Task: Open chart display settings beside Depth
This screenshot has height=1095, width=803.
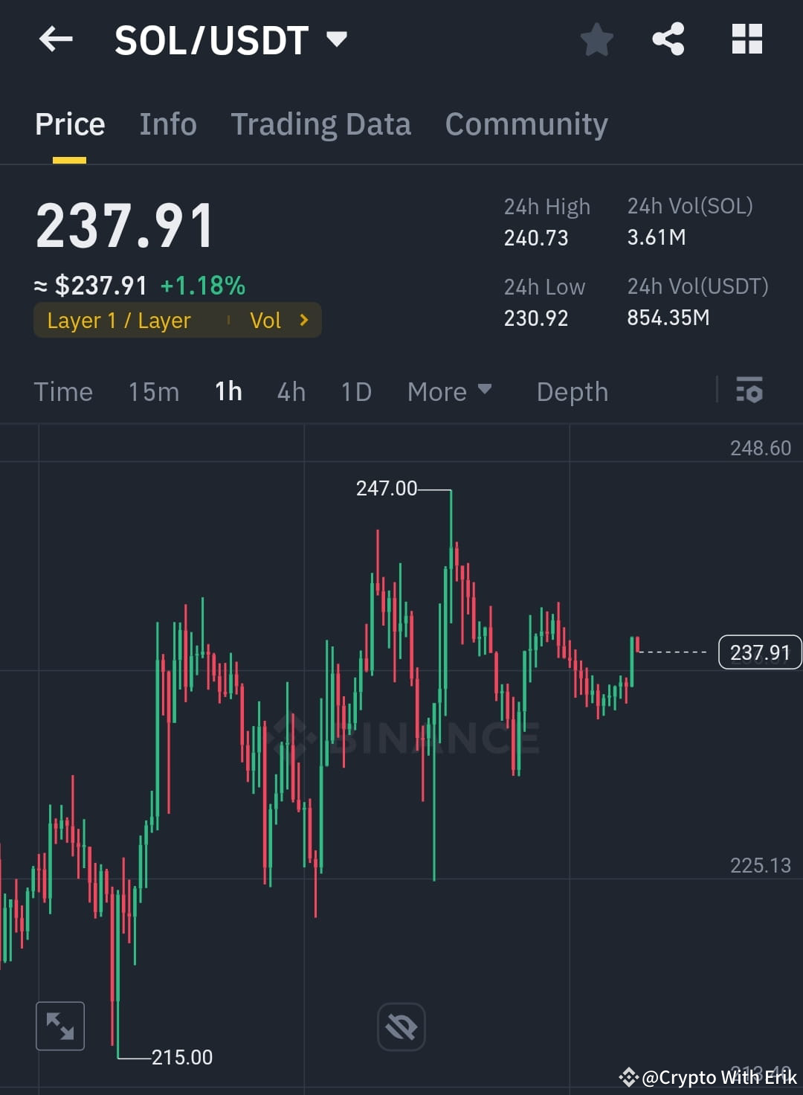Action: pos(749,391)
